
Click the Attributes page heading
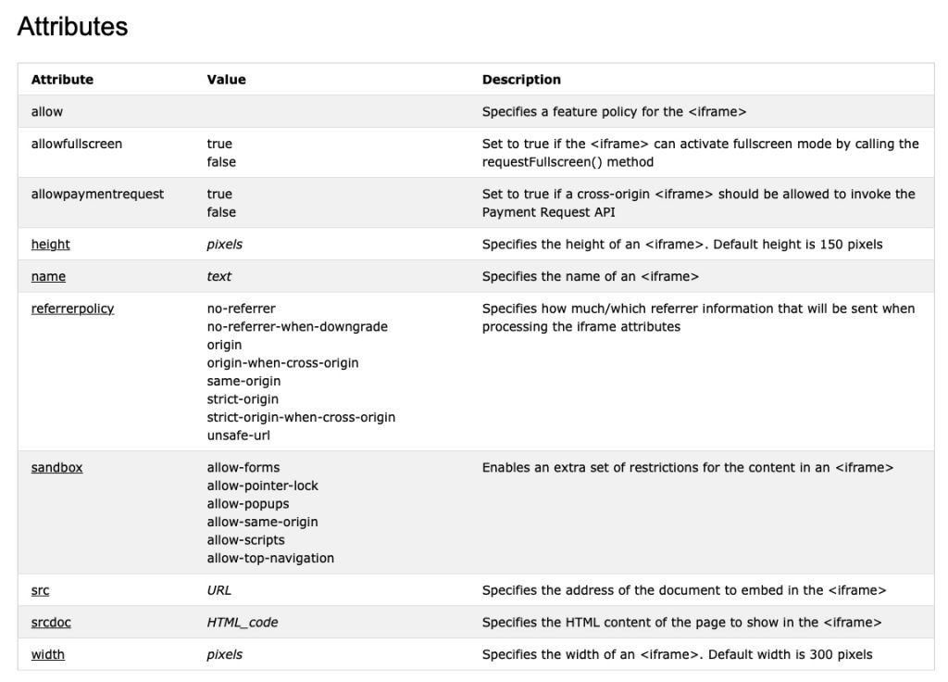click(72, 27)
